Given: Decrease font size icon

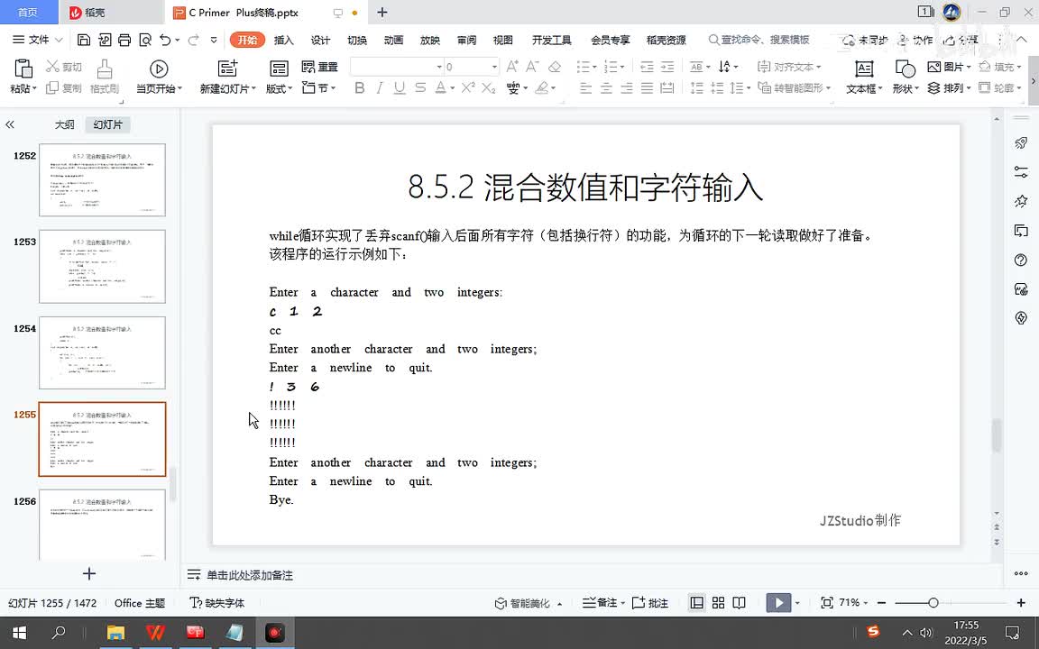Looking at the screenshot, I should pyautogui.click(x=532, y=66).
